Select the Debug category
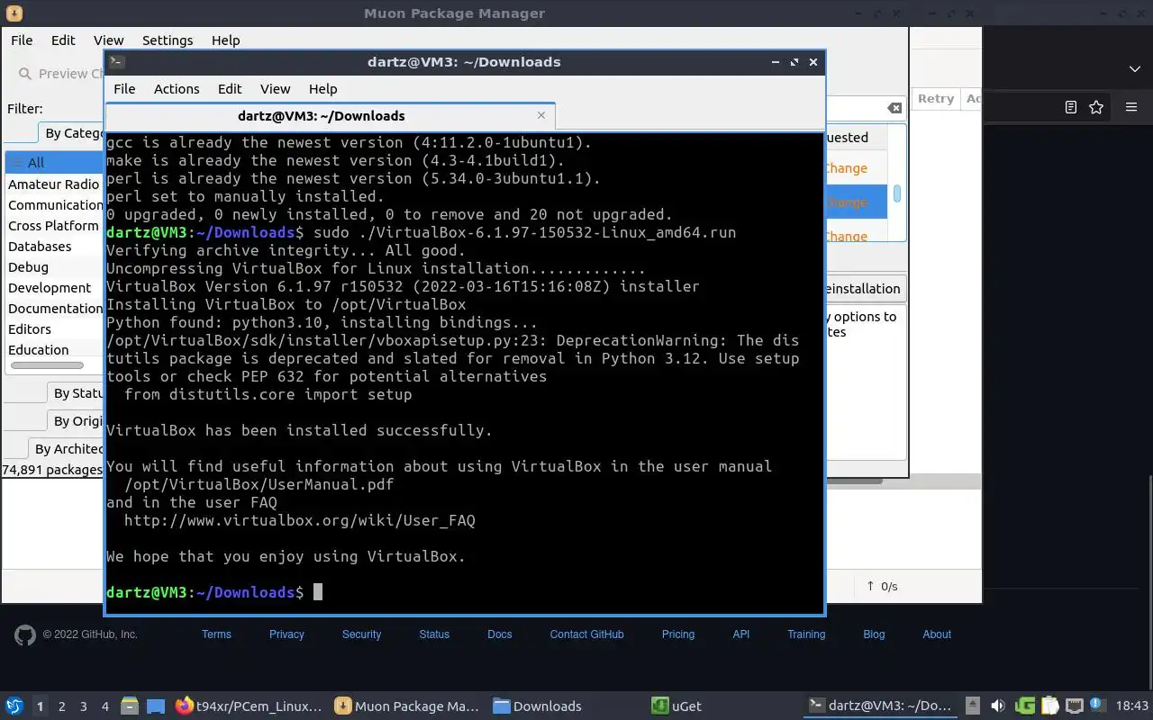 tap(55, 266)
